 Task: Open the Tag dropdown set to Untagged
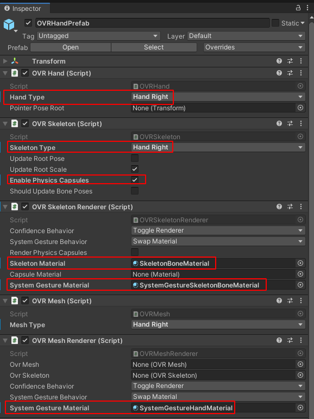pyautogui.click(x=98, y=36)
